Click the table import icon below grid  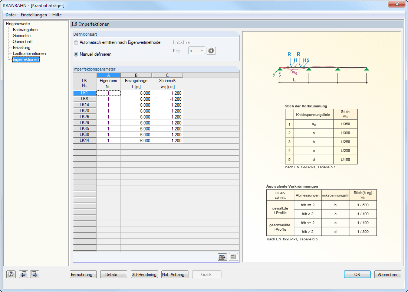click(x=223, y=257)
